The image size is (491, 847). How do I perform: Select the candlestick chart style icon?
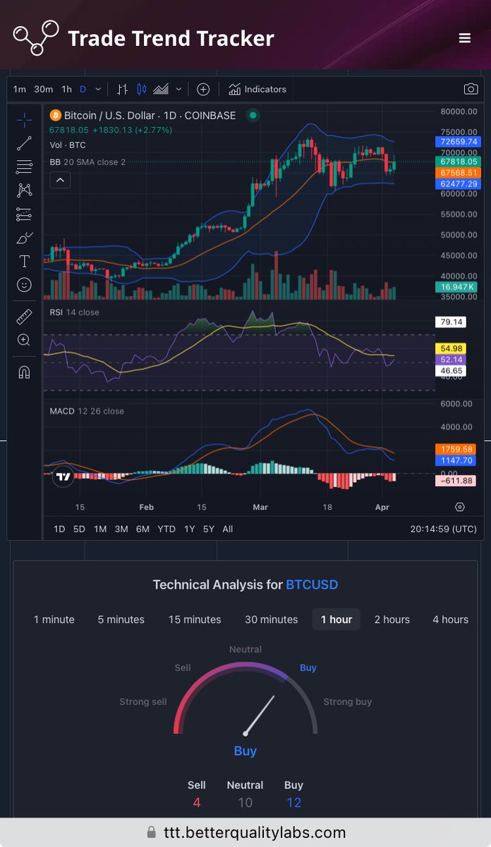141,89
